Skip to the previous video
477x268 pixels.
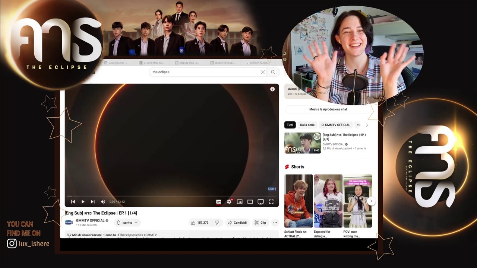click(x=73, y=202)
